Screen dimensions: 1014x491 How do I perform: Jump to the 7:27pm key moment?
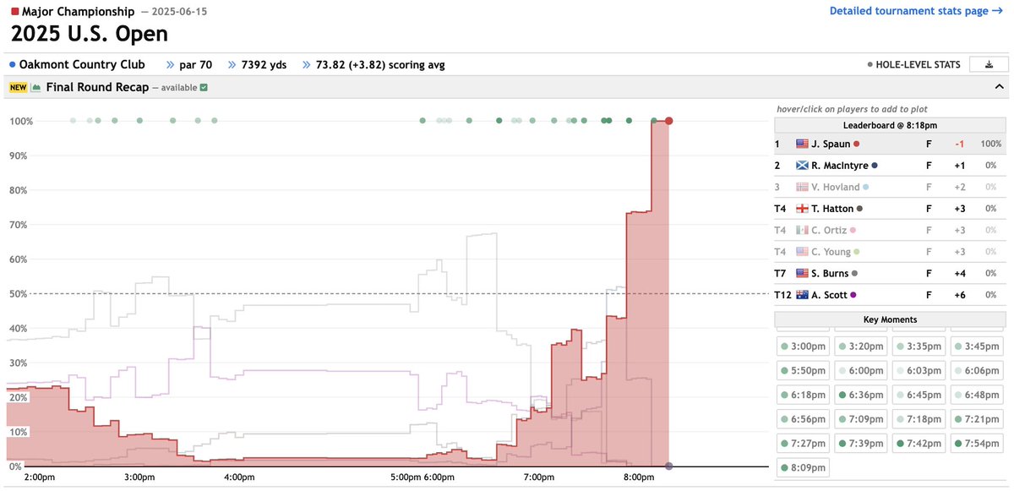coord(803,444)
